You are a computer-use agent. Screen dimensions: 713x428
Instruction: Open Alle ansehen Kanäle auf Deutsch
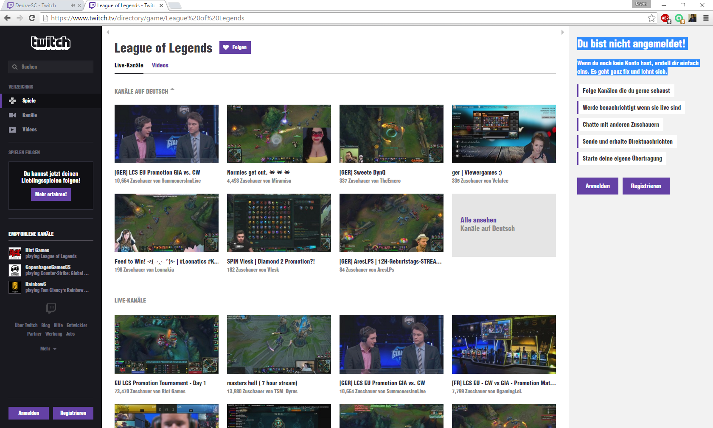pos(504,225)
